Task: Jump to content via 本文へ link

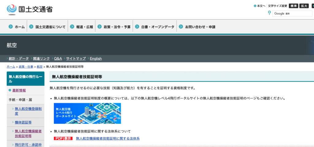Action: (261, 6)
